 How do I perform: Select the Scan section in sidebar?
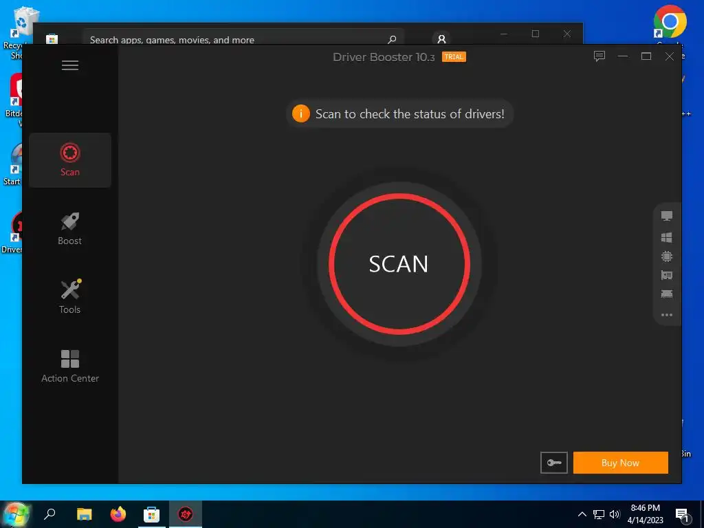point(70,160)
